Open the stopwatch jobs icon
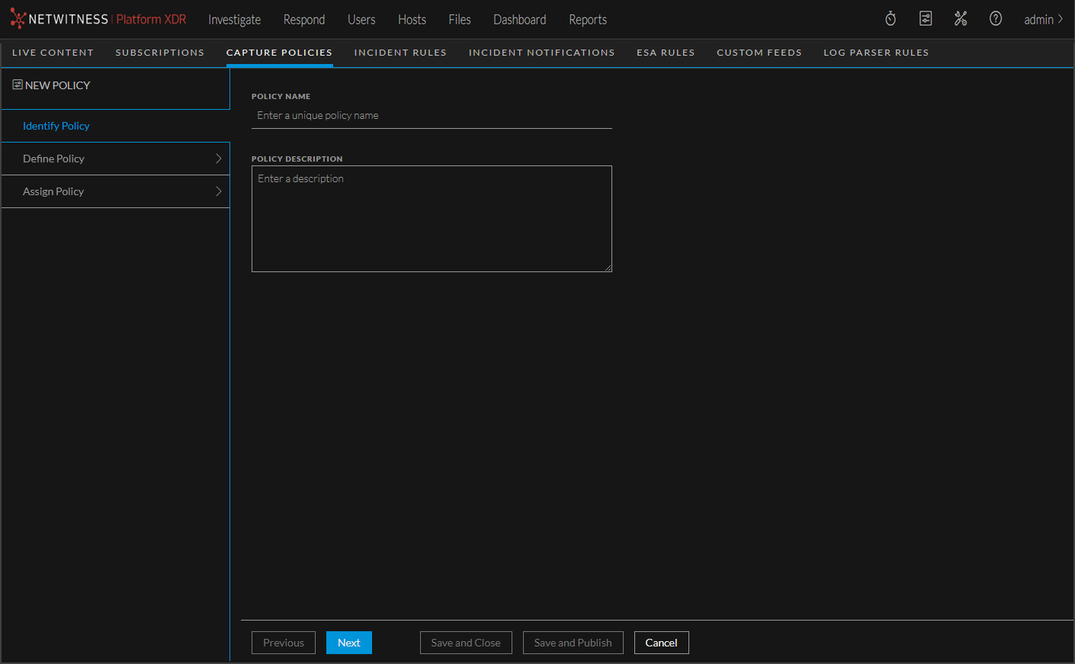This screenshot has height=664, width=1075. pyautogui.click(x=890, y=19)
